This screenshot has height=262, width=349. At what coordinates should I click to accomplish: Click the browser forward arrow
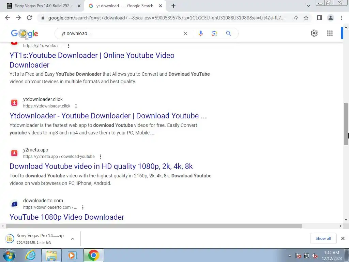[x=18, y=18]
